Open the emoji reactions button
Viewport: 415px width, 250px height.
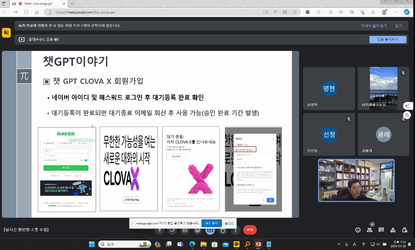click(x=198, y=230)
